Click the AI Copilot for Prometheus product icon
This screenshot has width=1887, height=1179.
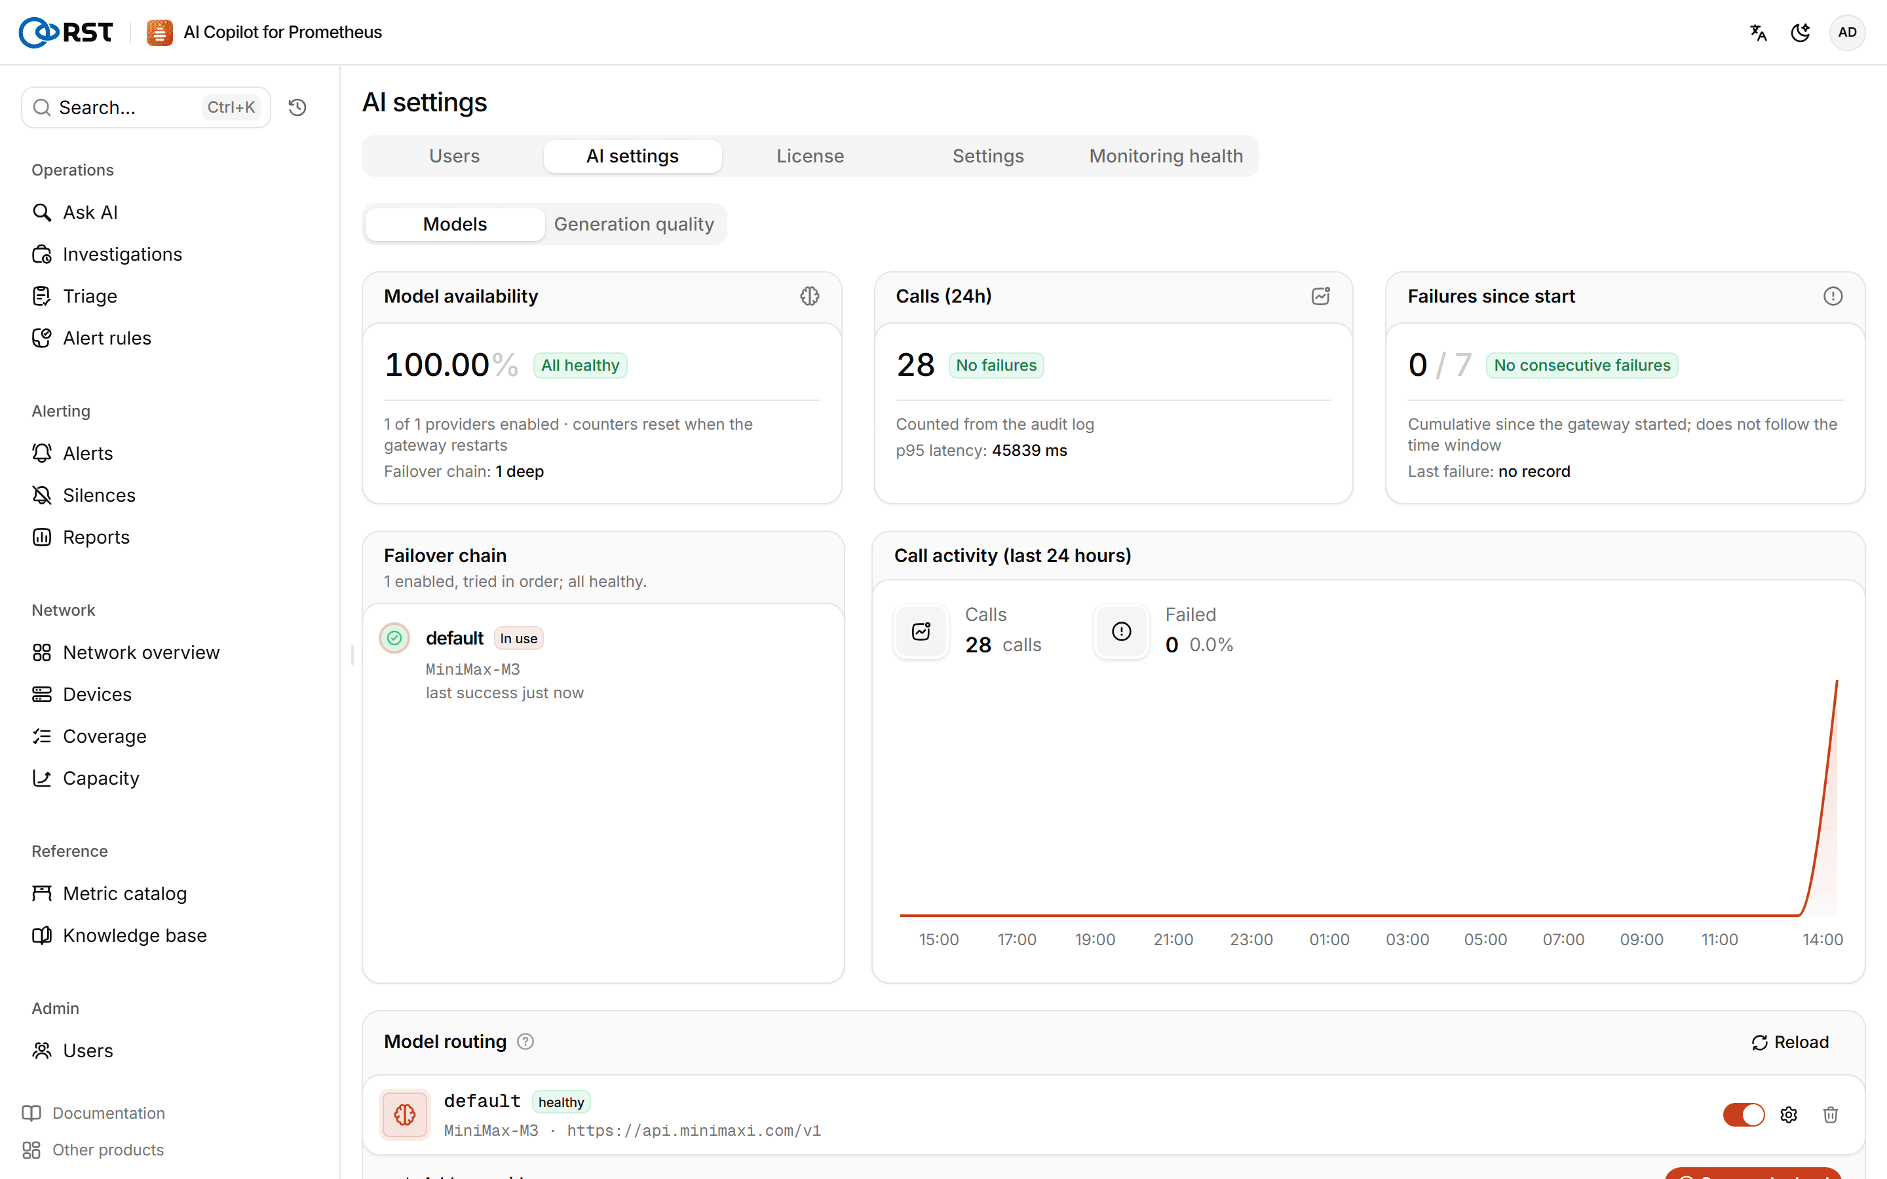point(159,32)
